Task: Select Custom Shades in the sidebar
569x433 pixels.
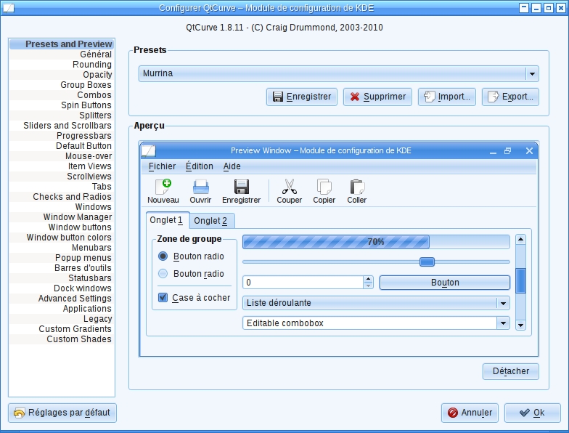Action: pyautogui.click(x=61, y=339)
